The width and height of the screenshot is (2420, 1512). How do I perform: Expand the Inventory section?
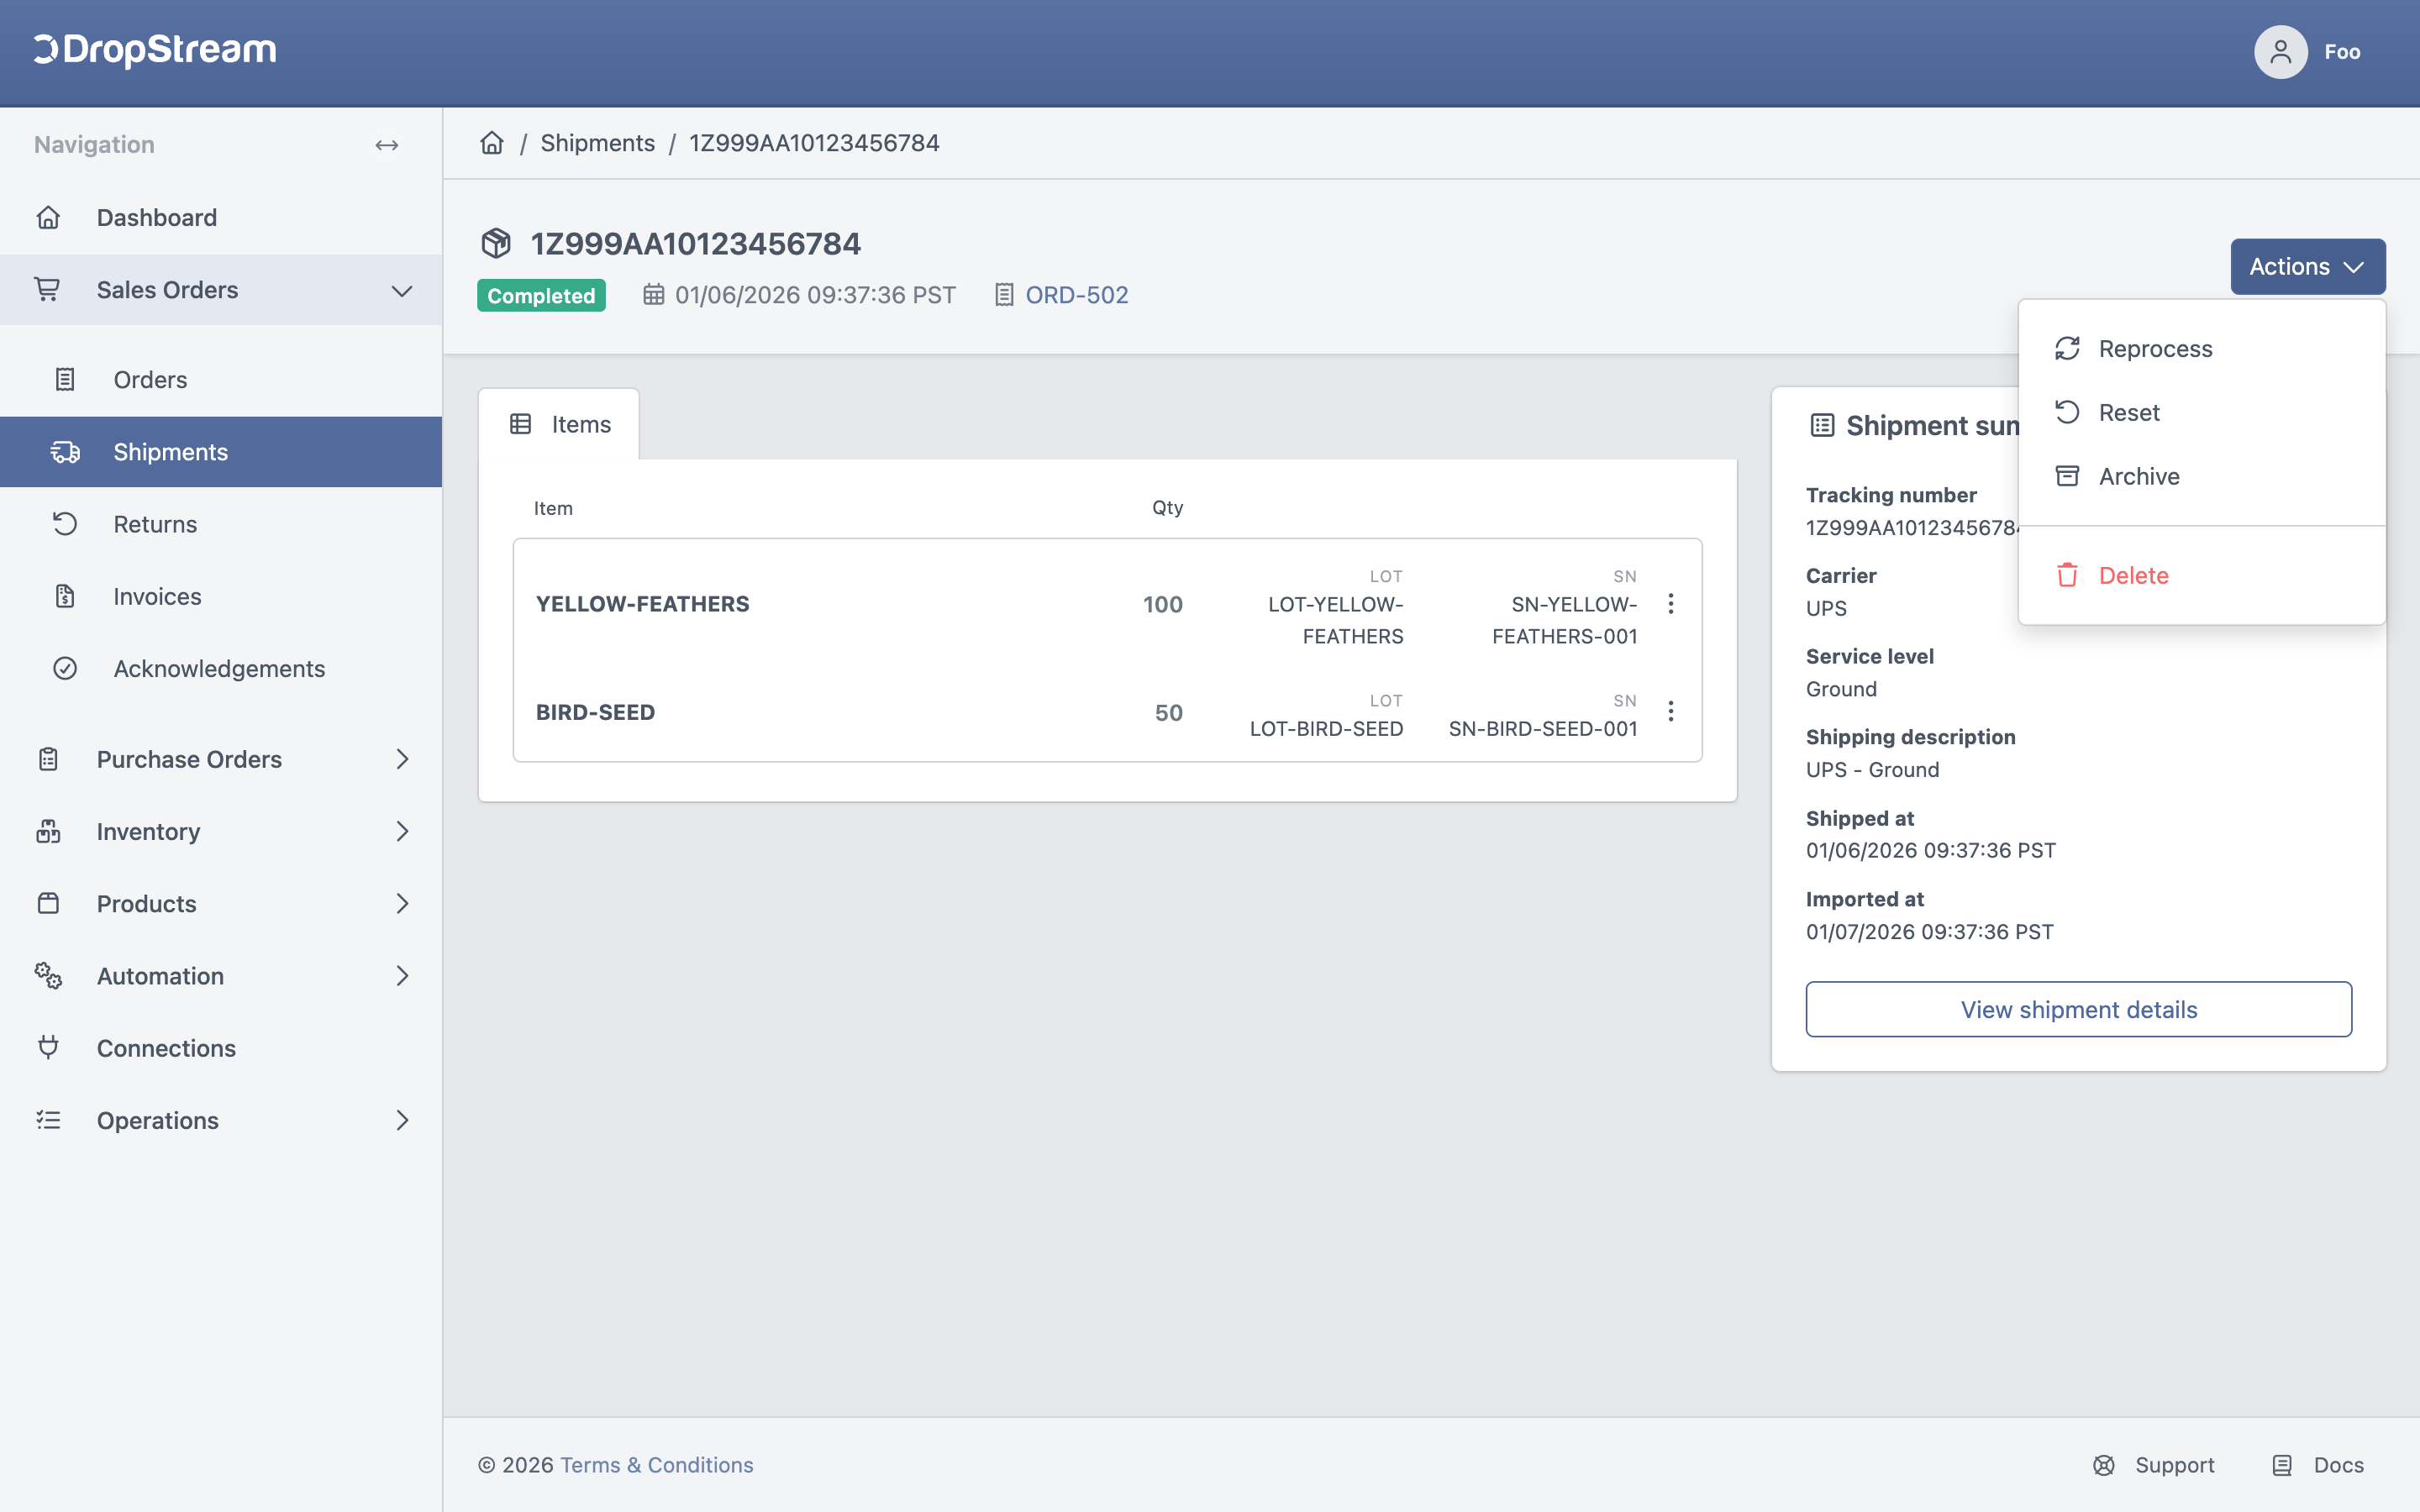coord(402,832)
